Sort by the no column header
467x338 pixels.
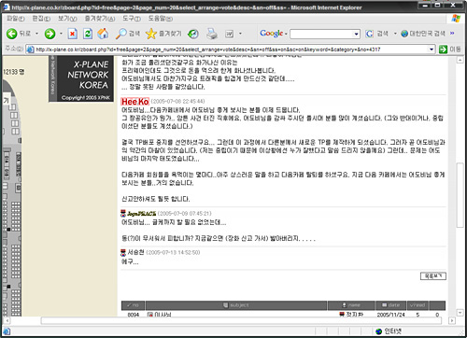[x=134, y=305]
